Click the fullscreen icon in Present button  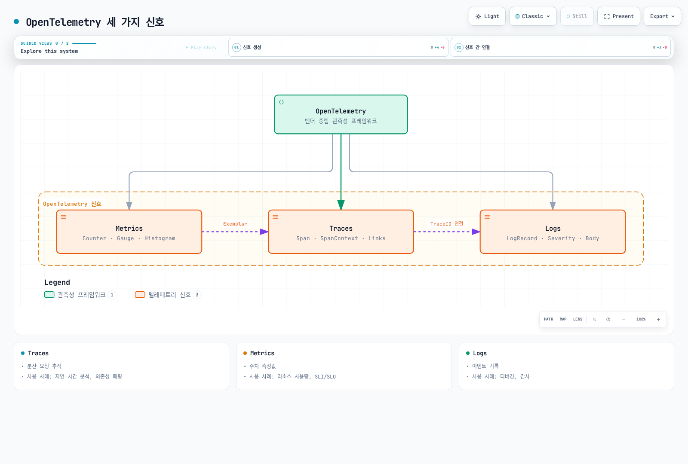[607, 16]
